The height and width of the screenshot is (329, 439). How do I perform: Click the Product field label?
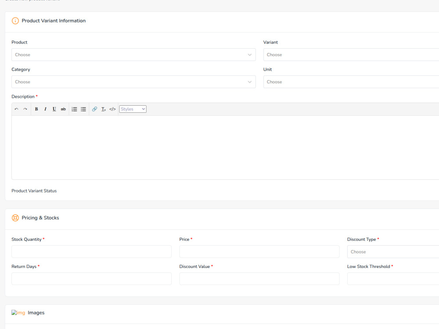(19, 42)
